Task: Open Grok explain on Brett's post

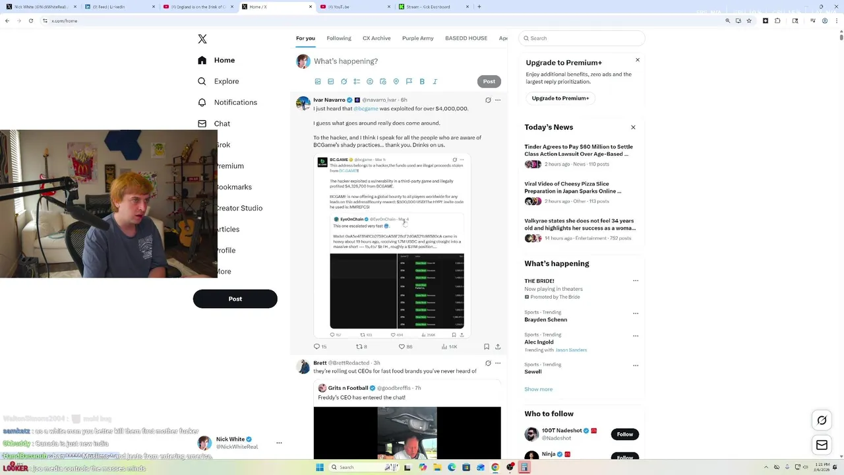Action: tap(488, 363)
